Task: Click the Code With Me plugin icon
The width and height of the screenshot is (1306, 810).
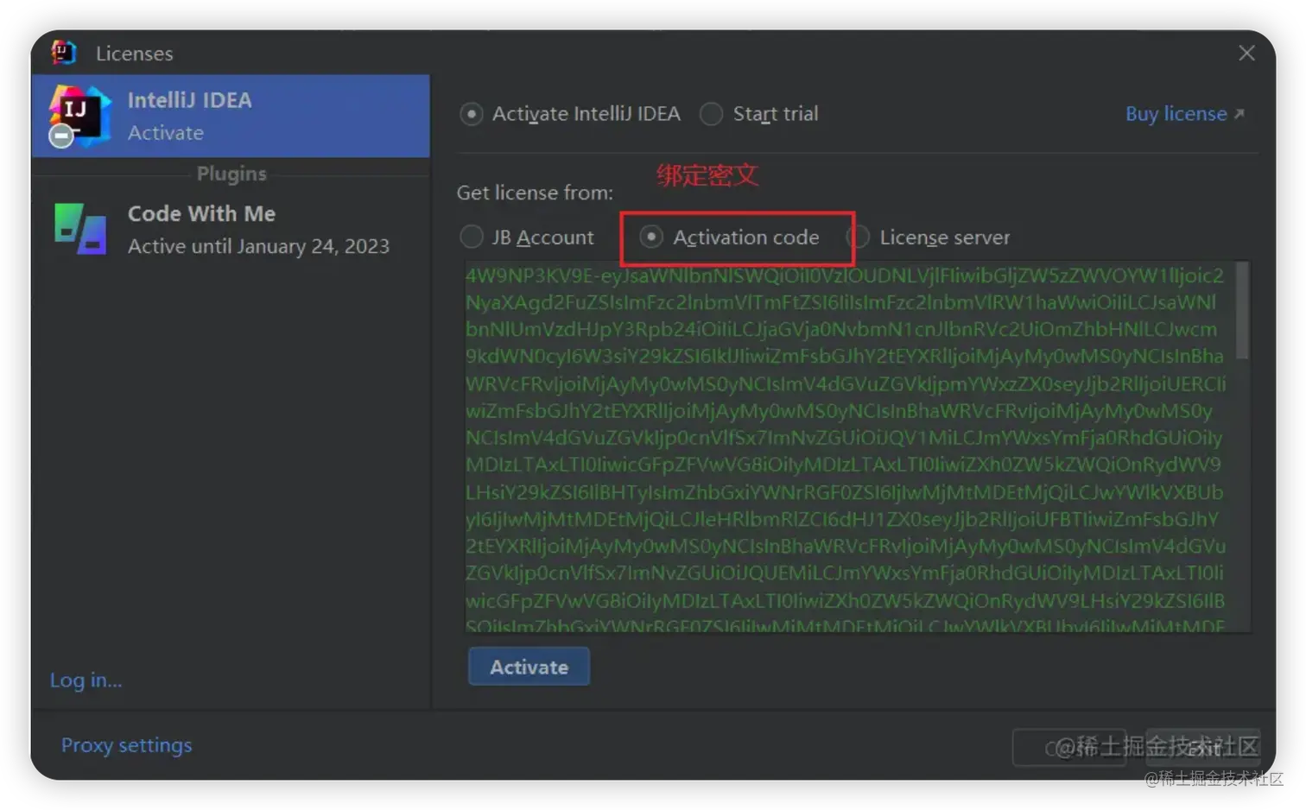Action: coord(81,229)
